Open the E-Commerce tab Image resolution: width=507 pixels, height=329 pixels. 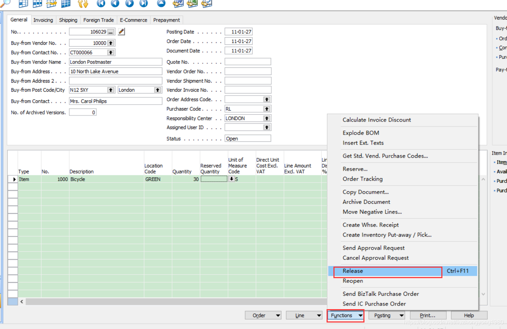(x=134, y=20)
